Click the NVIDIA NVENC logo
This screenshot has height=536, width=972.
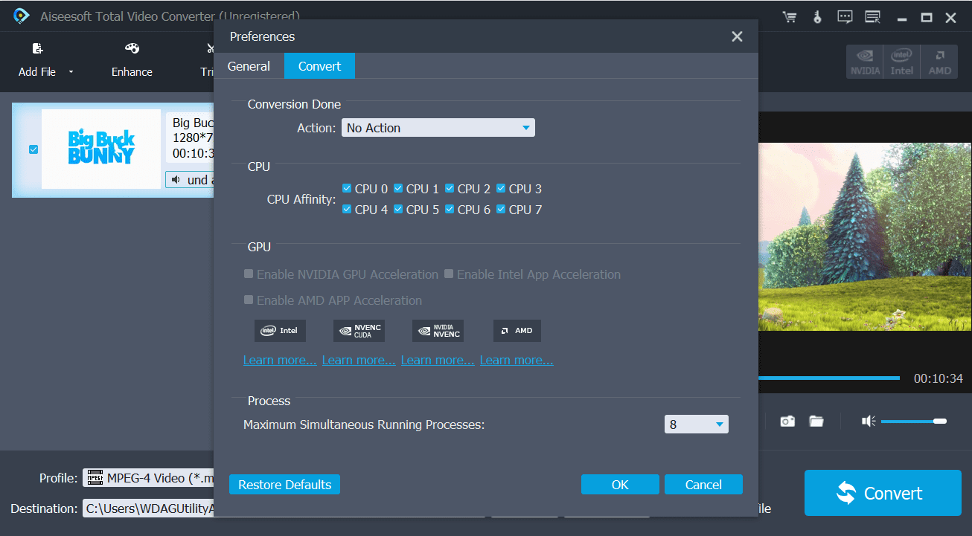pos(438,331)
